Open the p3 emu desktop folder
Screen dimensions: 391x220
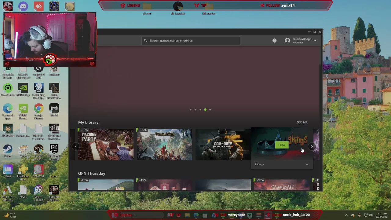pos(147,8)
